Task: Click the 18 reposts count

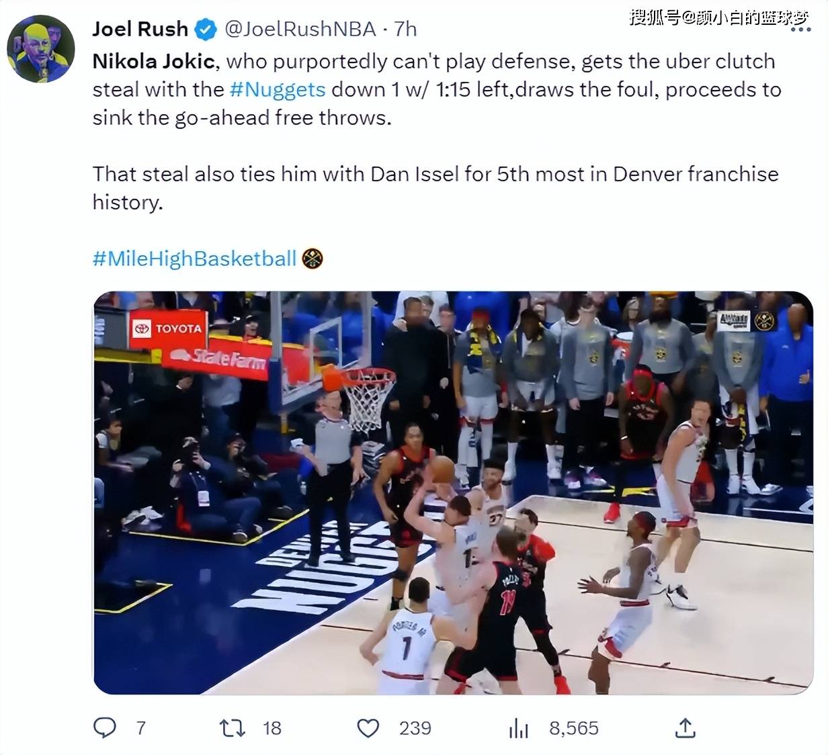Action: pos(272,728)
